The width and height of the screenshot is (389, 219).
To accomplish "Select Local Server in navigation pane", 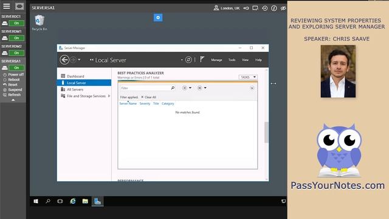I will pos(84,83).
